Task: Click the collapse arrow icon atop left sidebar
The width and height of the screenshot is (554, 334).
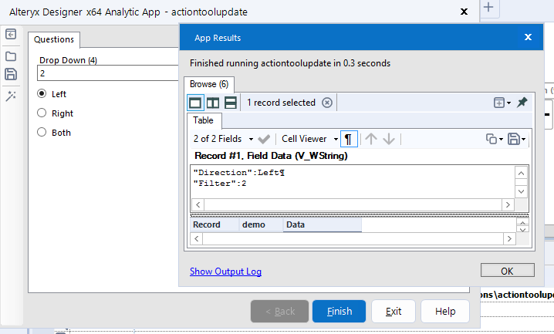Action: coord(11,34)
